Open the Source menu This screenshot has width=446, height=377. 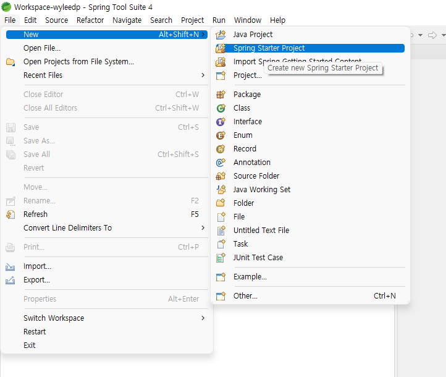click(x=57, y=20)
